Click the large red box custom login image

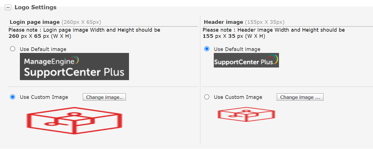click(x=74, y=120)
